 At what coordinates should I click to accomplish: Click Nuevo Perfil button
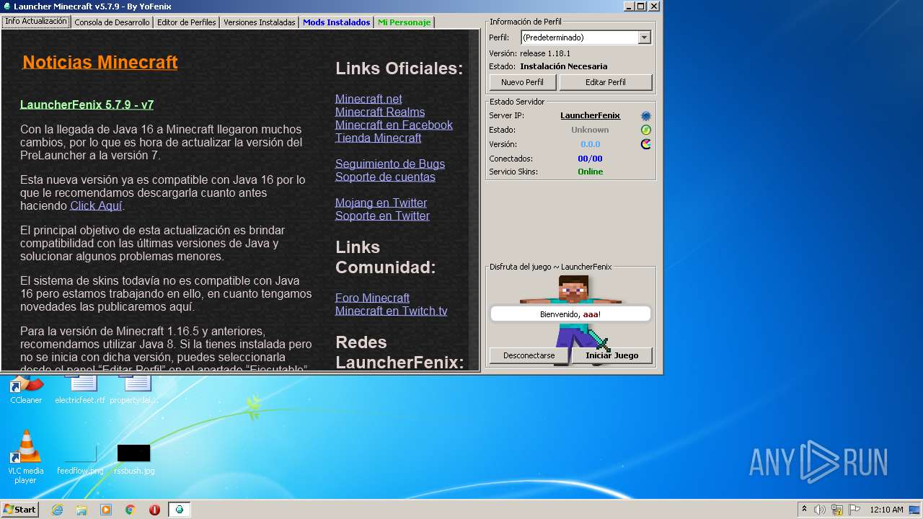pos(523,82)
